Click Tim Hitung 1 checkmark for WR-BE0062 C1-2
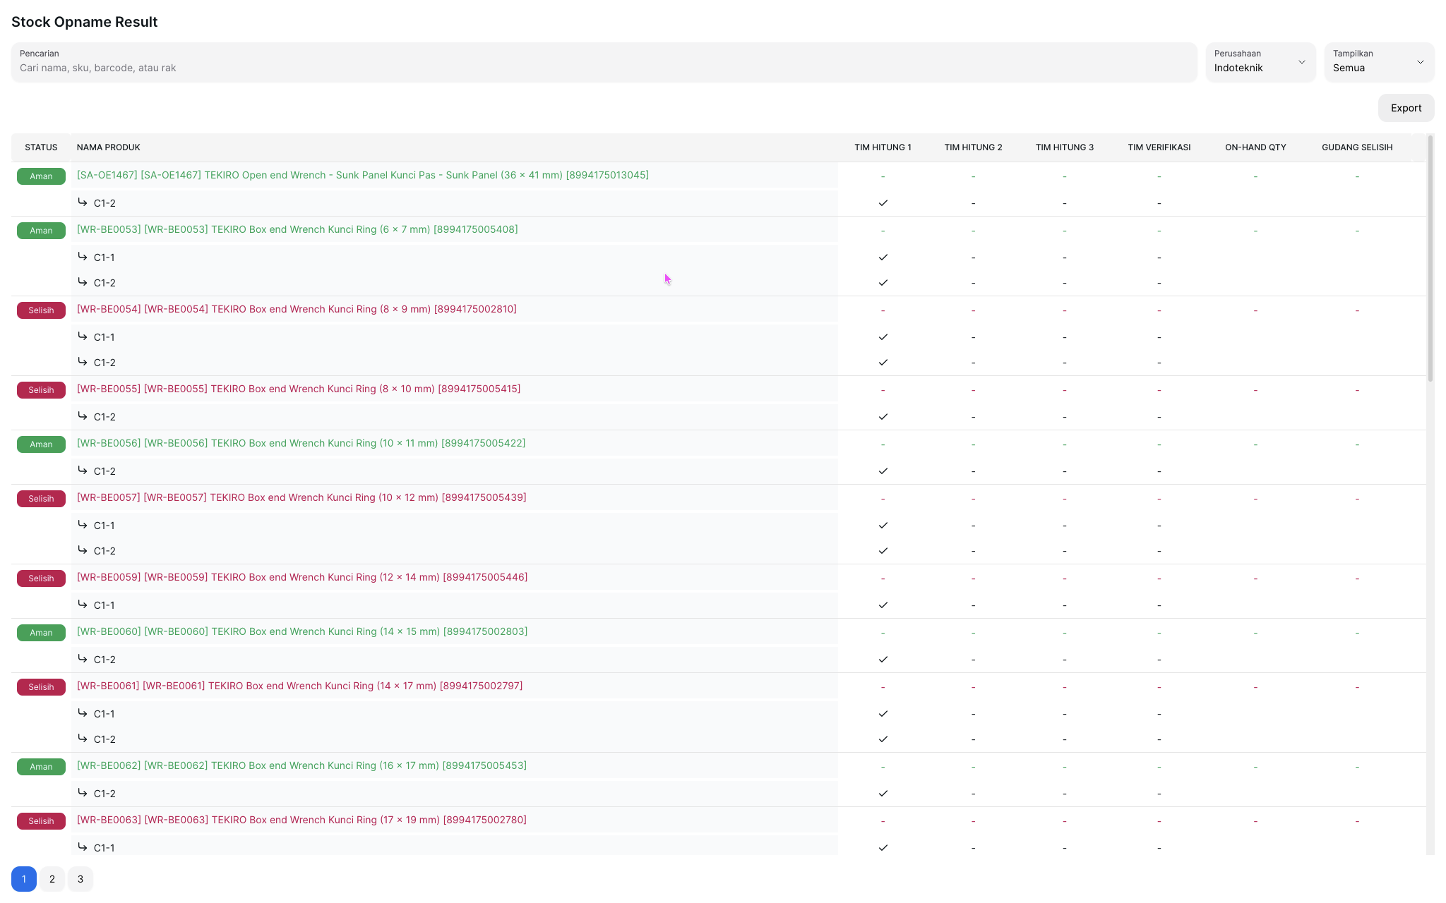 click(883, 794)
